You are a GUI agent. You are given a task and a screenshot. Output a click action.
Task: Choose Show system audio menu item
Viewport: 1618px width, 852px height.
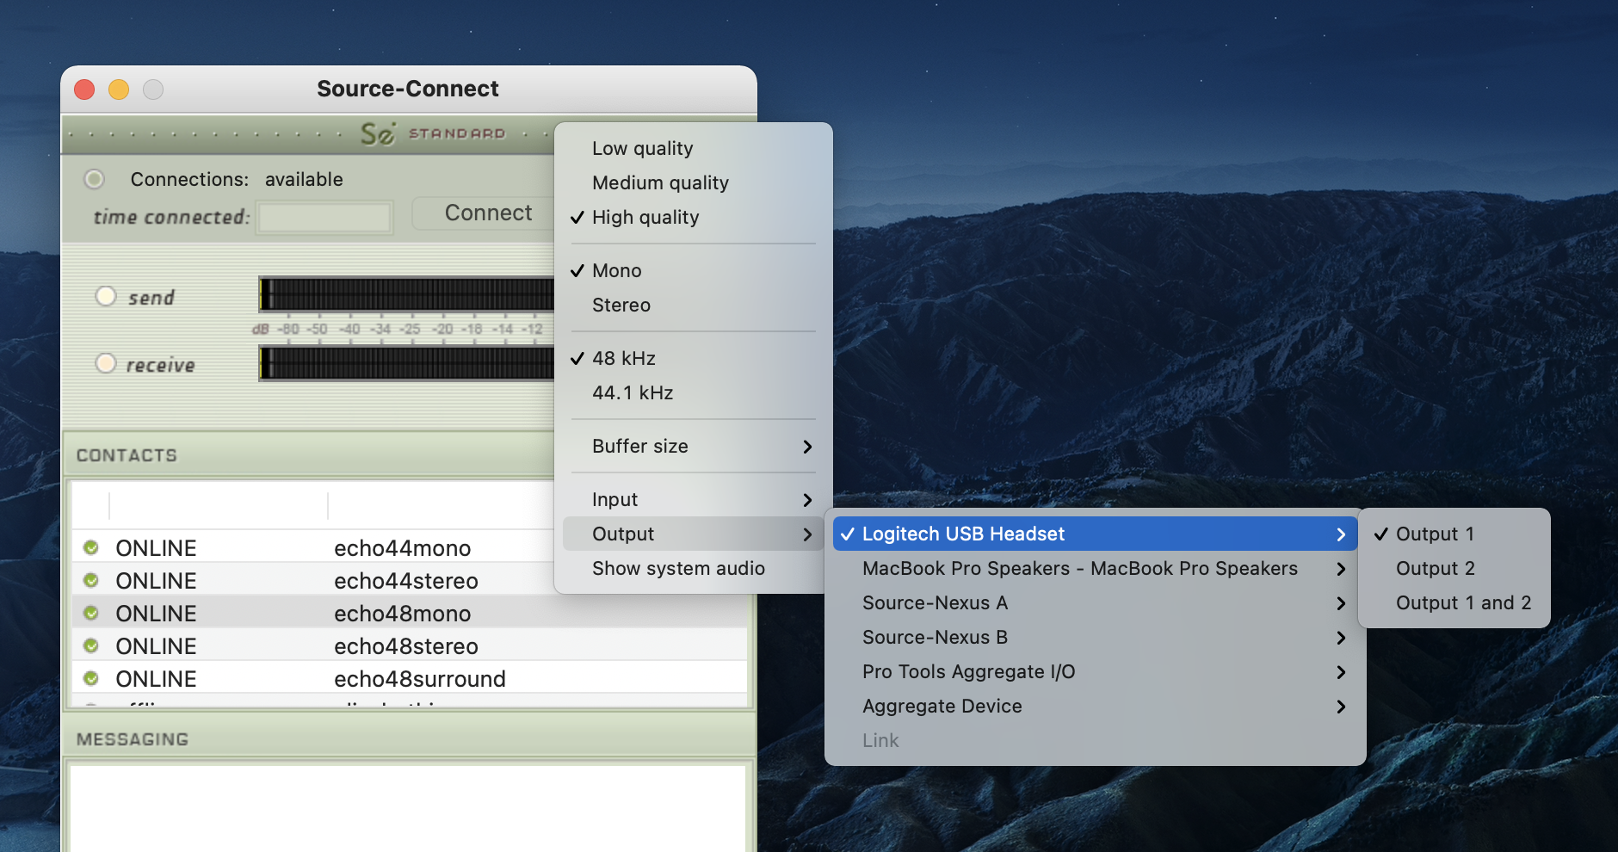pyautogui.click(x=678, y=569)
